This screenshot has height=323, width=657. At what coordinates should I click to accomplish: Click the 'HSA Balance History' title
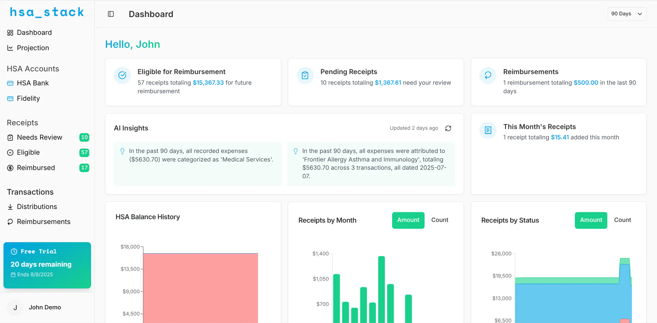pos(148,217)
